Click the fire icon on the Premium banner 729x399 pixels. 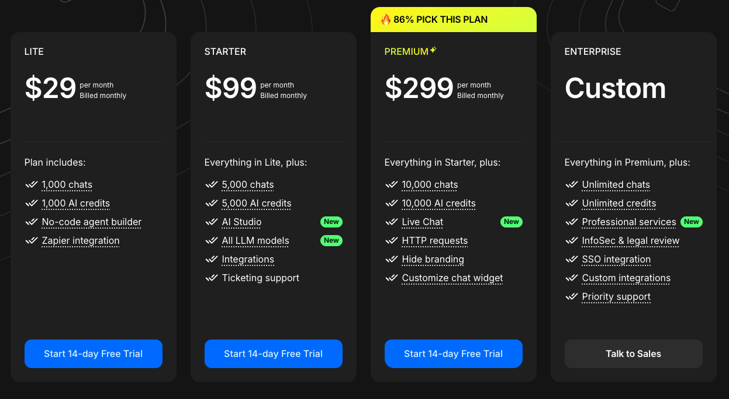(x=386, y=19)
